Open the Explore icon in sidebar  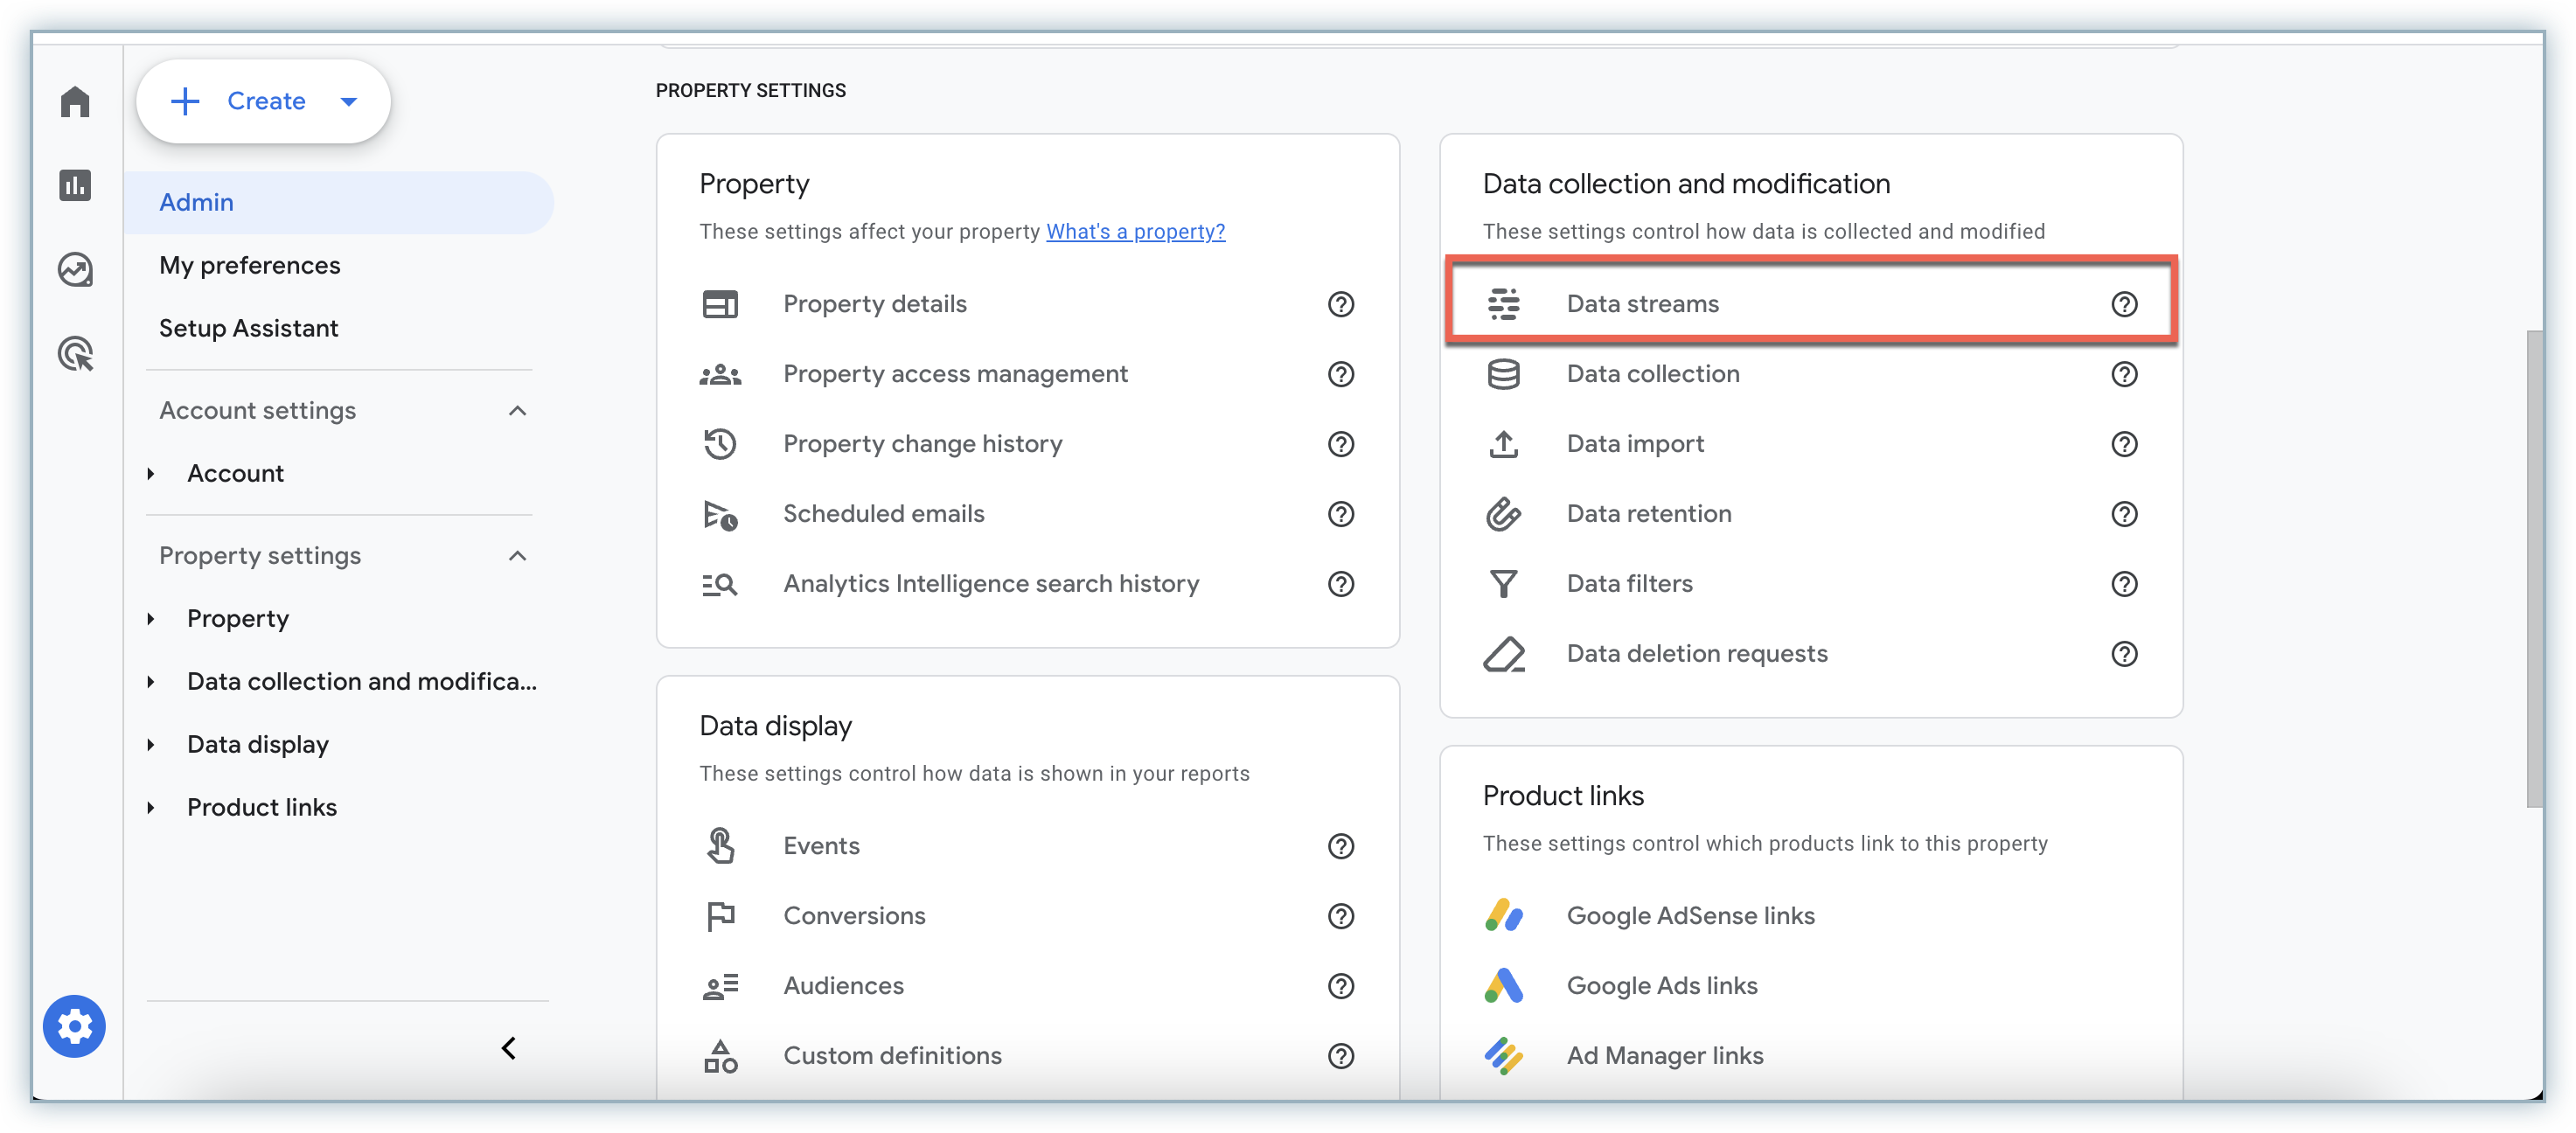(75, 269)
